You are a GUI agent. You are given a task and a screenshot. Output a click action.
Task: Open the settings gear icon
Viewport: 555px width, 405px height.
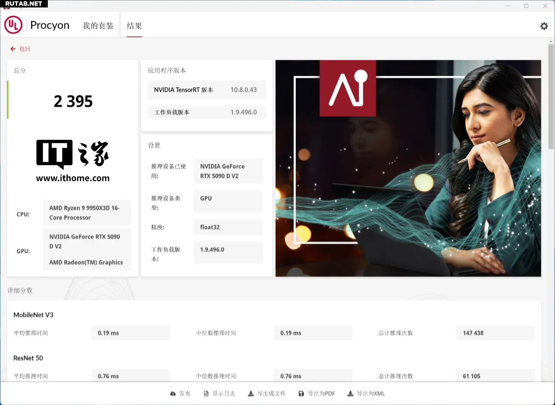click(x=544, y=26)
